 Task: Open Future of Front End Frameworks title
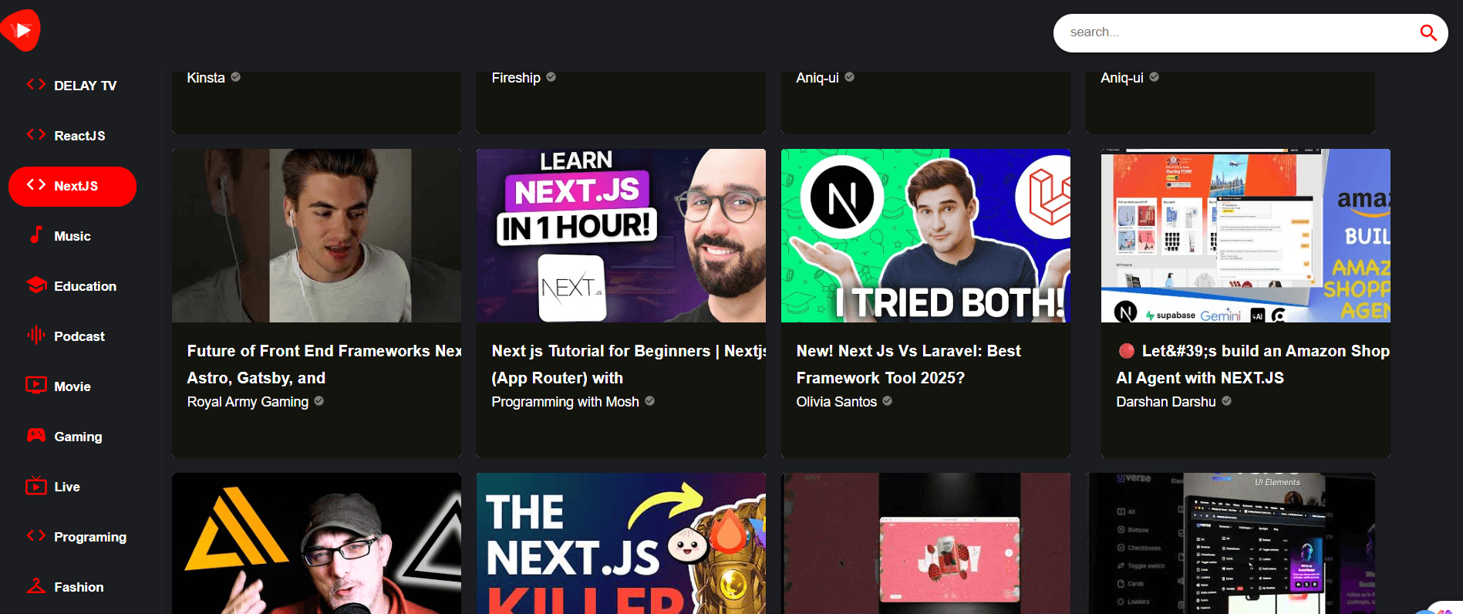(324, 364)
